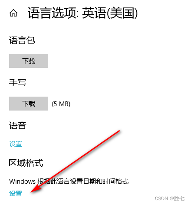Click the word Windows in the description line
Screen dimensions: 191x205
tap(22, 181)
